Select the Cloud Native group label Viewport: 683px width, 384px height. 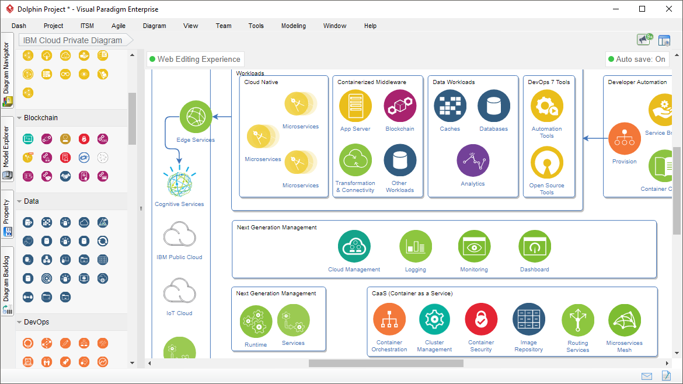point(261,82)
